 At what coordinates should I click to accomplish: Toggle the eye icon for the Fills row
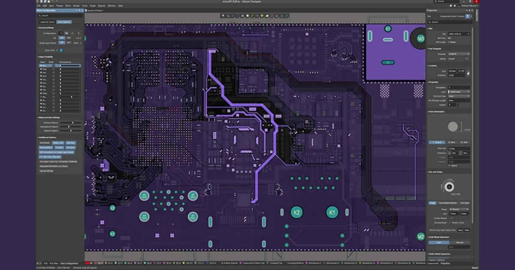click(41, 90)
